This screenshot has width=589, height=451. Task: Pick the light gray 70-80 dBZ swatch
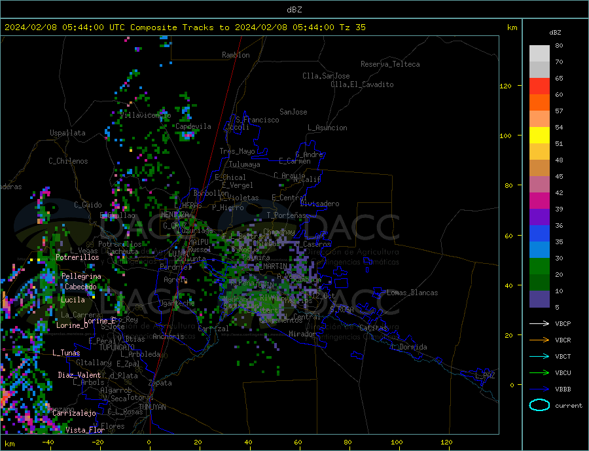(539, 54)
